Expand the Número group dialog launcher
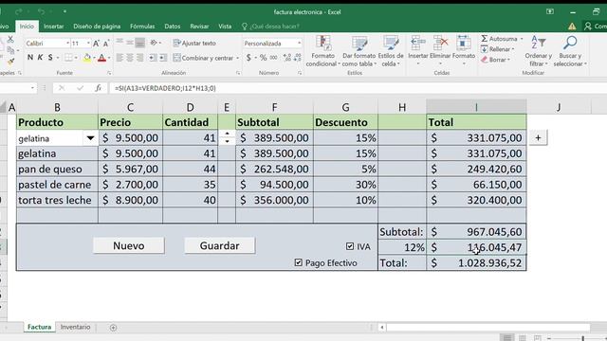Screen dimensions: 607x341 pyautogui.click(x=300, y=73)
